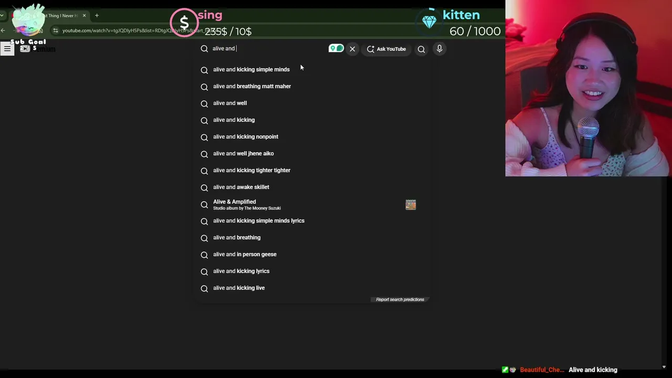Open the tab search dropdown arrow
Viewport: 672px width, 378px height.
click(2, 15)
